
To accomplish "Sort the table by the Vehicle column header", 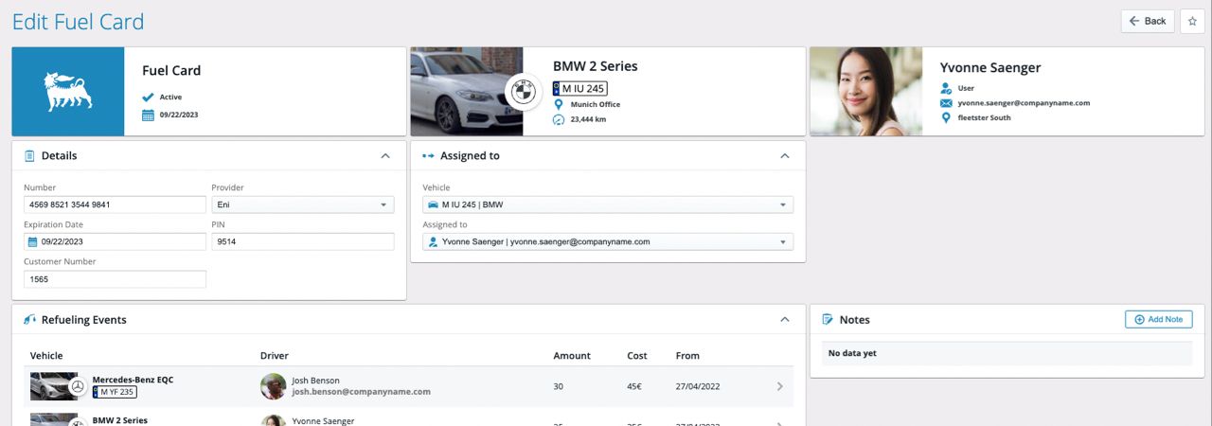I will pos(46,356).
